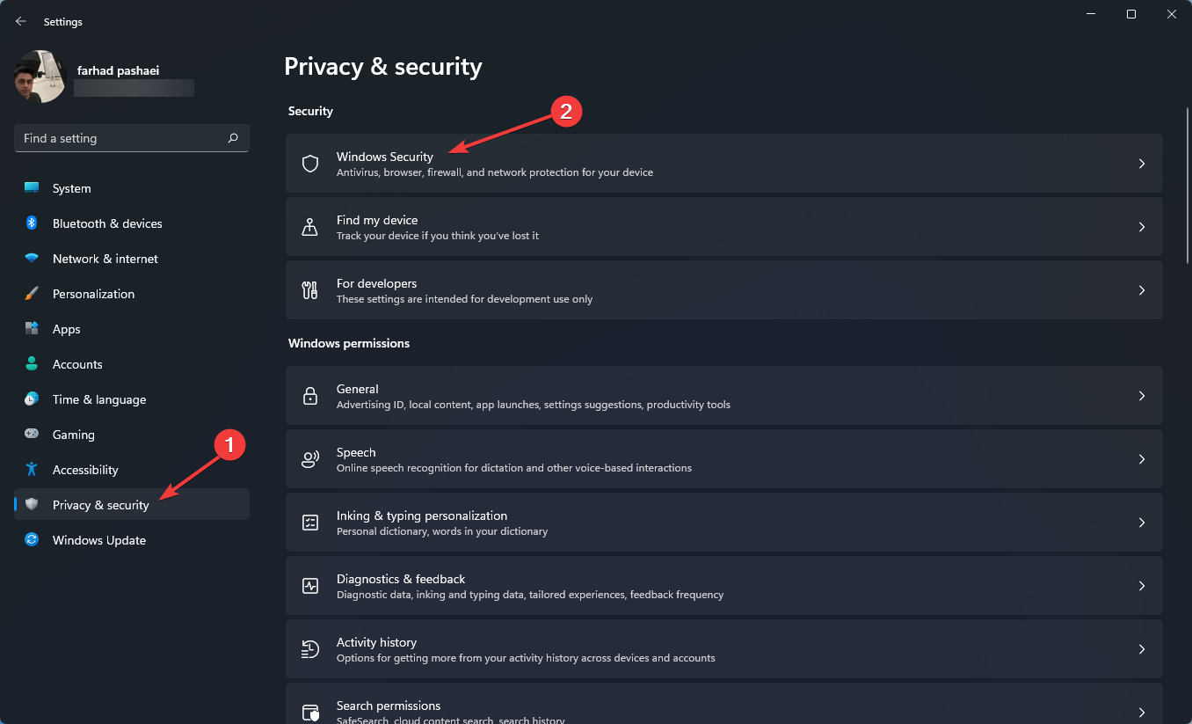Click the Windows Security shield icon
Viewport: 1192px width, 724px height.
pos(309,164)
